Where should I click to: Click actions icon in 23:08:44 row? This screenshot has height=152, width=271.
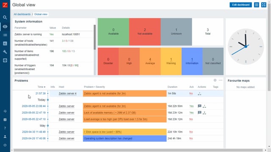click(x=204, y=106)
